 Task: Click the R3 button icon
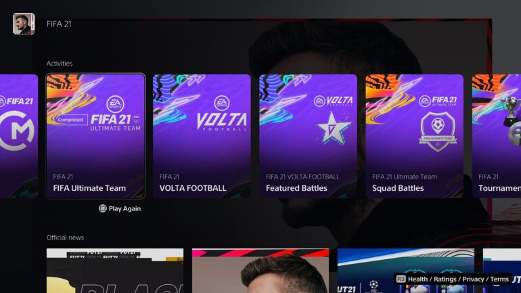pyautogui.click(x=401, y=279)
